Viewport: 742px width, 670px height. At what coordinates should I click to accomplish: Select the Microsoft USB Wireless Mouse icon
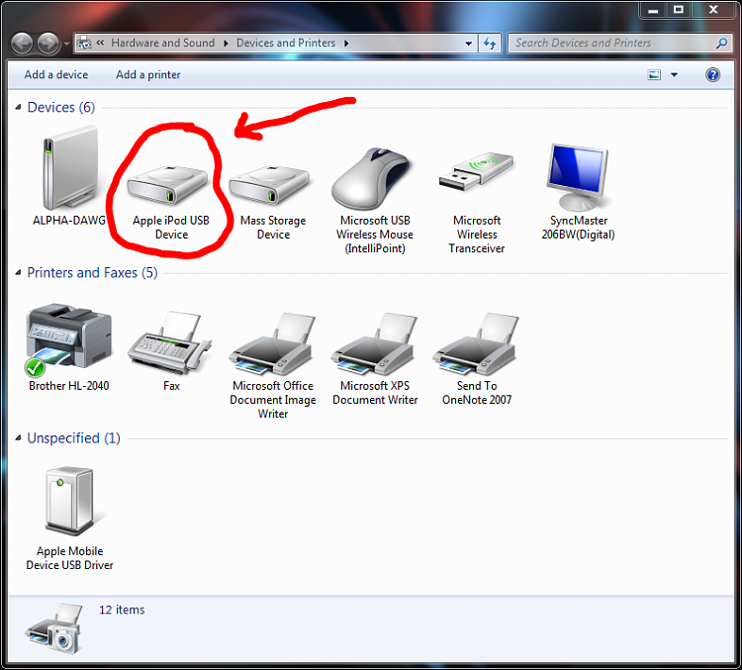pos(371,178)
